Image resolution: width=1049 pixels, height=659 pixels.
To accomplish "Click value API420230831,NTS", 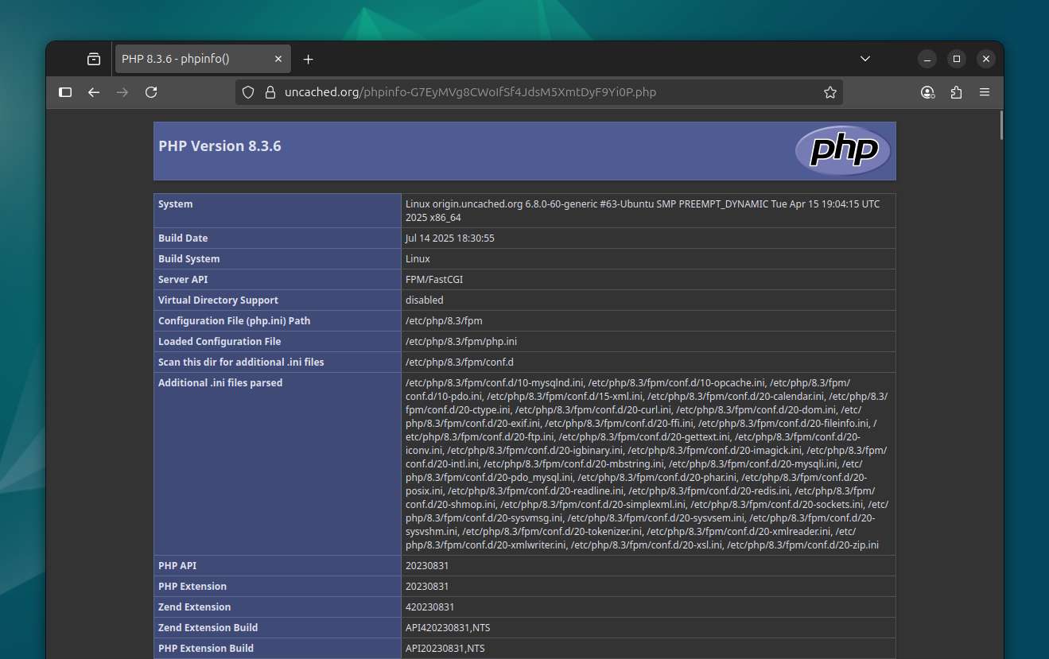I will pyautogui.click(x=448, y=628).
